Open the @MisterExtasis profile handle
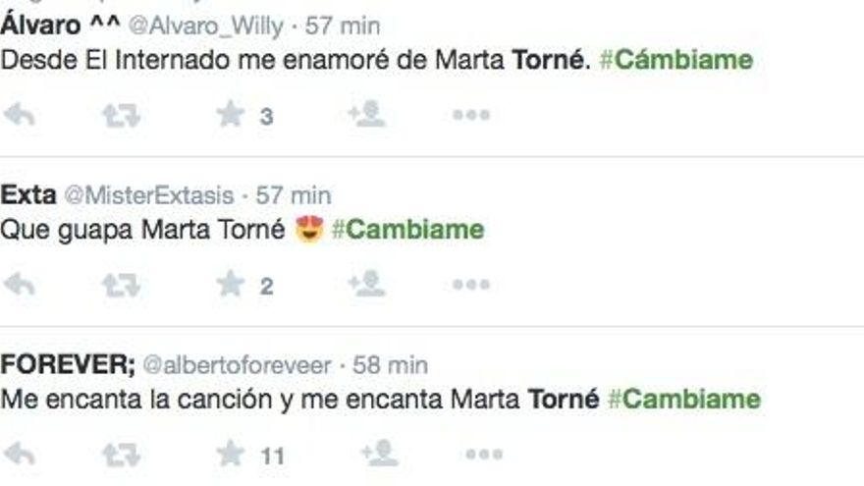This screenshot has height=486, width=864. pyautogui.click(x=149, y=195)
